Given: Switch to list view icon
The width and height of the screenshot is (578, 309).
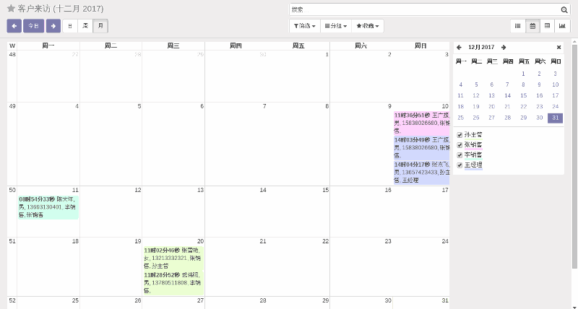Looking at the screenshot, I should click(517, 26).
